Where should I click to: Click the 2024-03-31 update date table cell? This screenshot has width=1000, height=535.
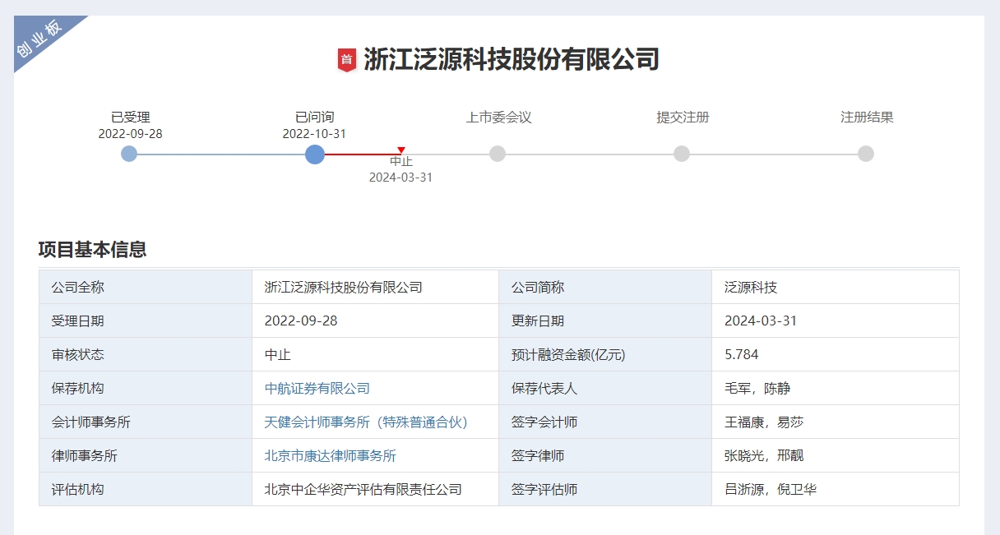tap(836, 321)
